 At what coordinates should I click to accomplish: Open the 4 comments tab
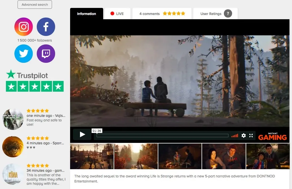point(162,14)
